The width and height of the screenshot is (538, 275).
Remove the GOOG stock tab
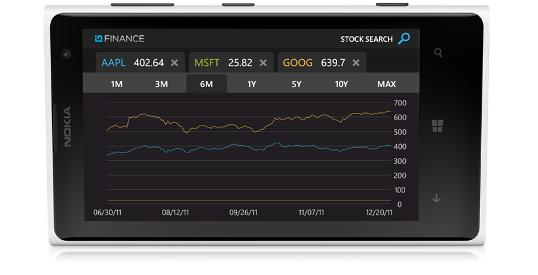point(356,63)
